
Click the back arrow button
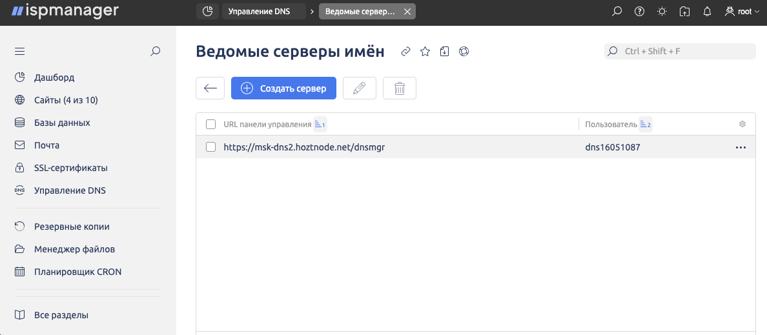[210, 88]
